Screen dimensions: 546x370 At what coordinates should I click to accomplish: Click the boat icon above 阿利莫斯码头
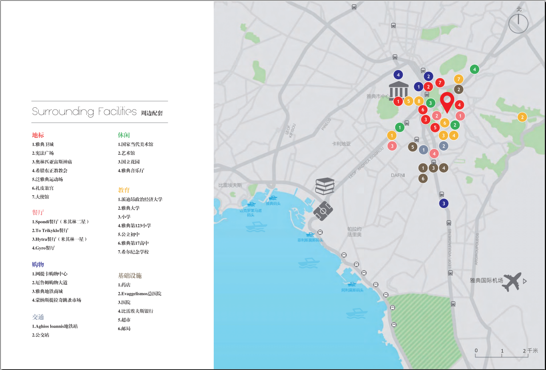click(351, 284)
